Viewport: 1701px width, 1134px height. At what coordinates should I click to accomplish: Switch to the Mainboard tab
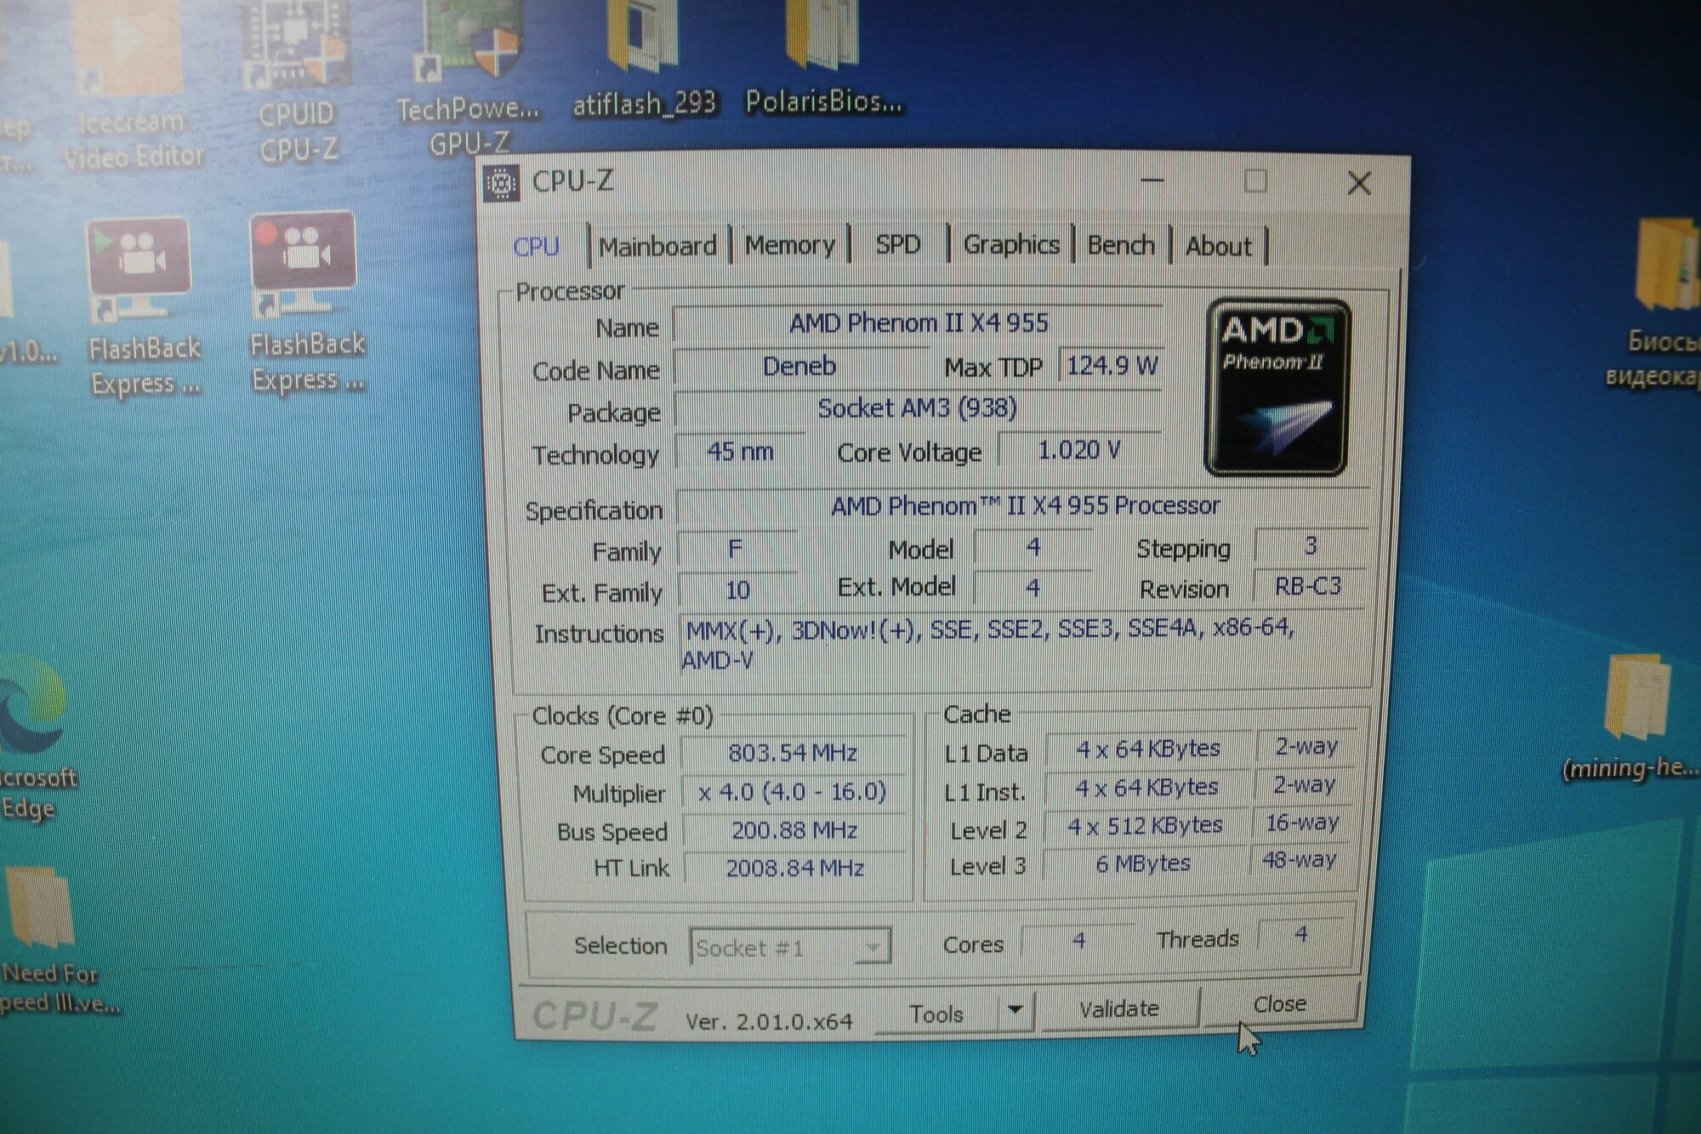[657, 247]
